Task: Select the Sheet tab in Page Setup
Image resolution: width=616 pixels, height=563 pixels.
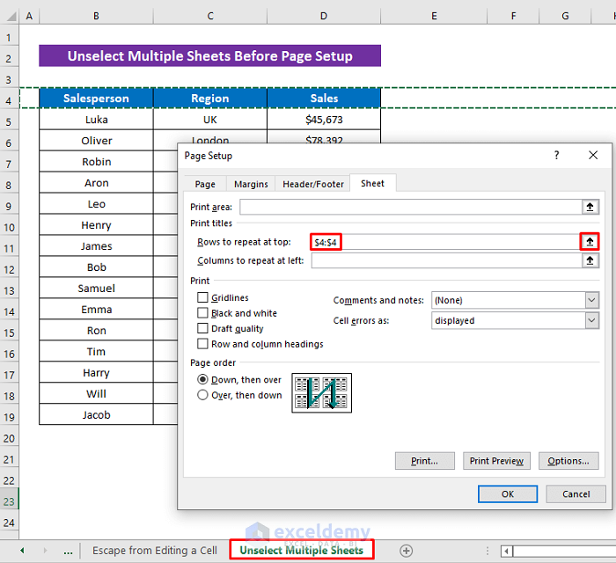Action: tap(372, 183)
